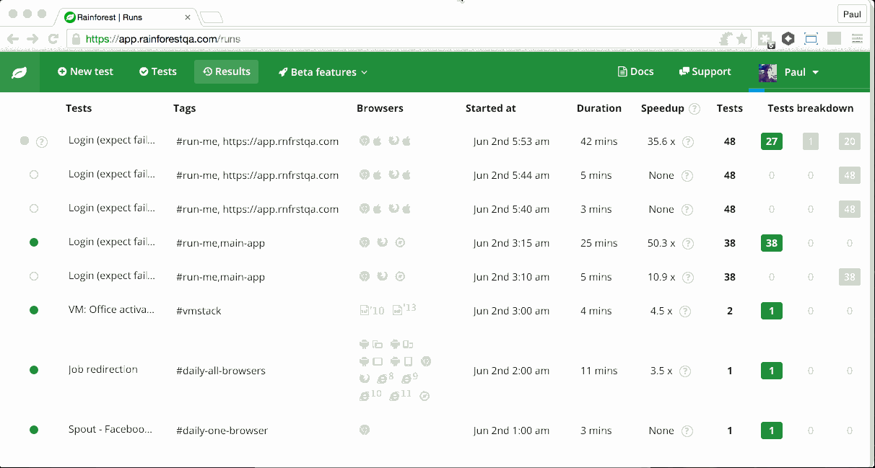The height and width of the screenshot is (468, 875).
Task: Click the green "38" breakdown badge
Action: (x=772, y=243)
